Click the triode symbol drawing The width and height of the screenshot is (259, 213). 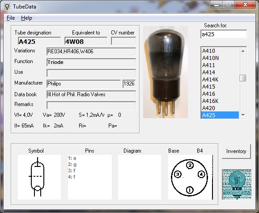[38, 177]
